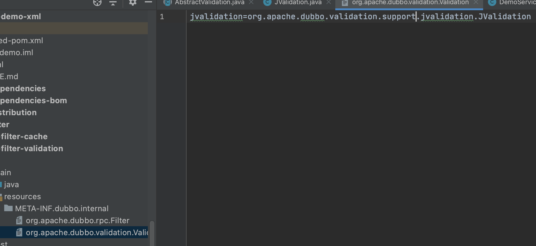
Task: Select demo.iml file in tree
Action: click(17, 52)
